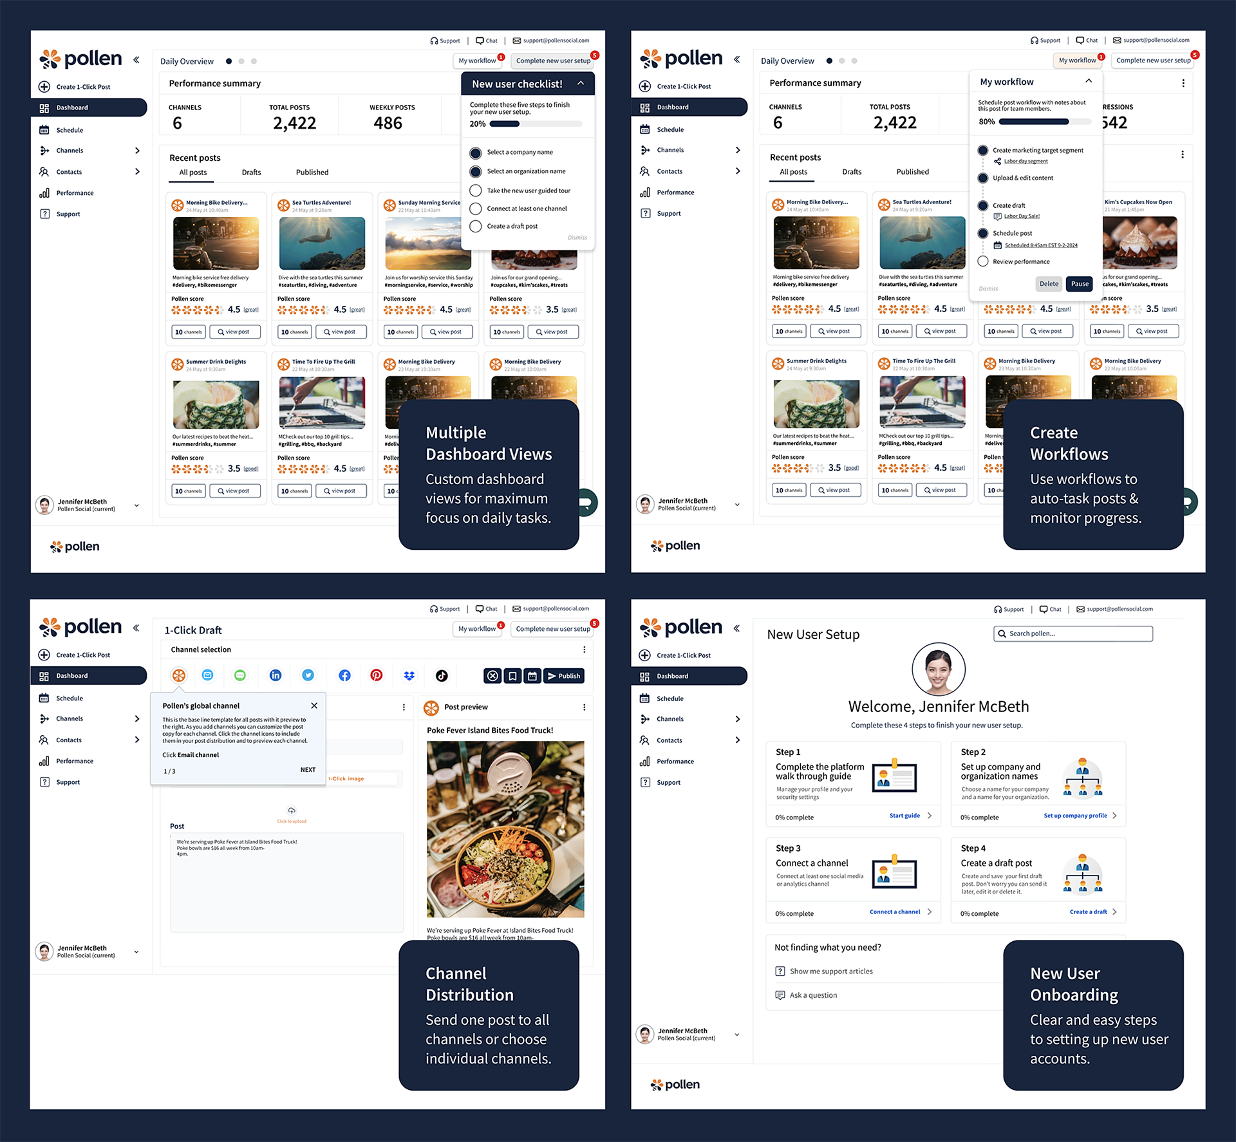Open Dashboard in the 1-Click Draft sidebar
Image resolution: width=1236 pixels, height=1142 pixels.
(89, 676)
